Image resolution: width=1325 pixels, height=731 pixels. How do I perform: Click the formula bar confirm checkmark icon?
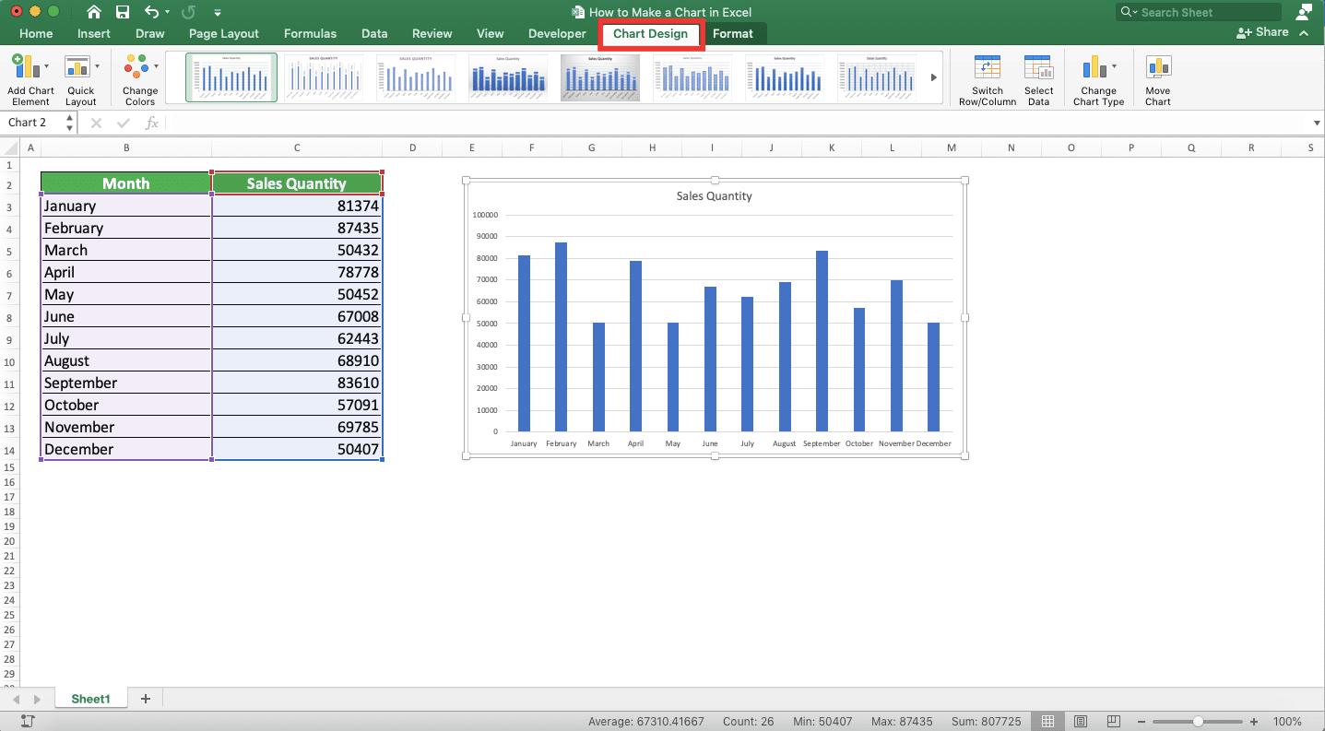pos(124,123)
